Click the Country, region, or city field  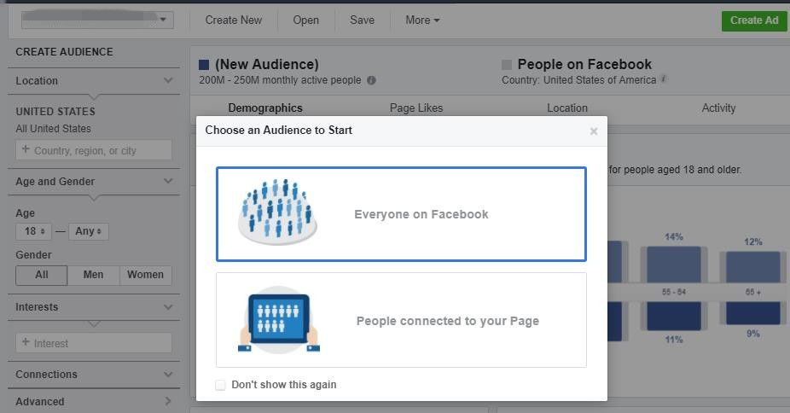(x=94, y=150)
